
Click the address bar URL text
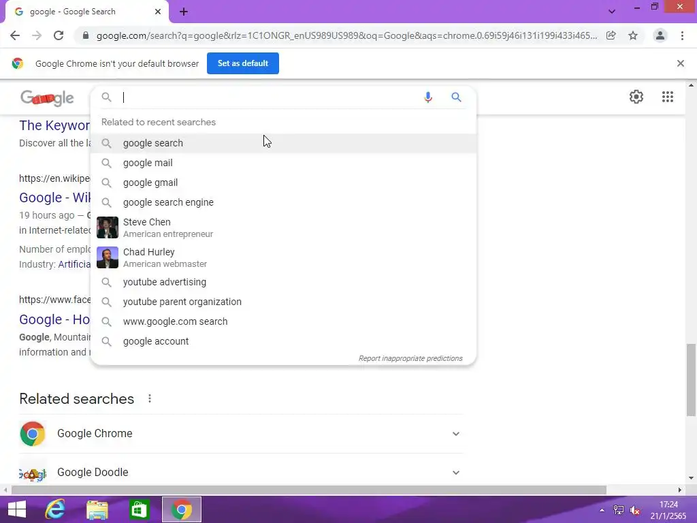click(x=346, y=35)
